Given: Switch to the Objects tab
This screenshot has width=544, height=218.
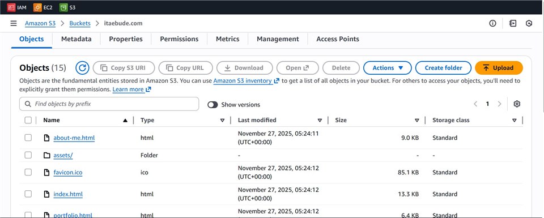Looking at the screenshot, I should (x=32, y=39).
